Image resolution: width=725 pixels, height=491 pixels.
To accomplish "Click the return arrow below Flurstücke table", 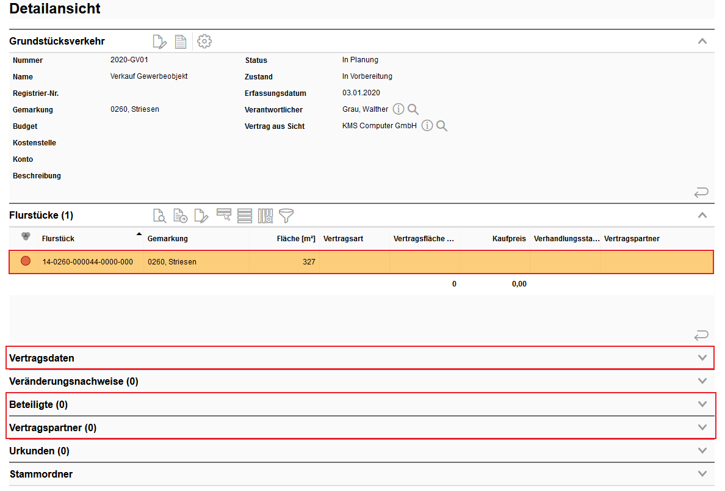I will pyautogui.click(x=701, y=335).
